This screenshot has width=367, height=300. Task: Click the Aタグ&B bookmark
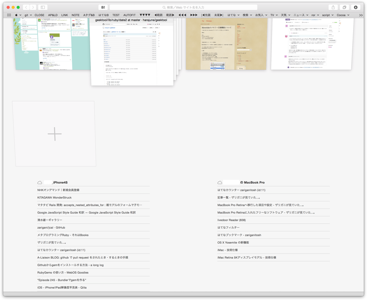coord(89,15)
